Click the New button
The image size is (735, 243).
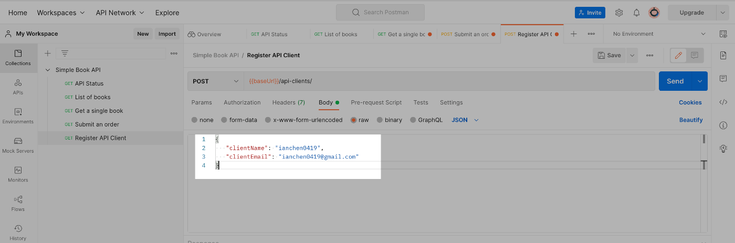click(143, 34)
